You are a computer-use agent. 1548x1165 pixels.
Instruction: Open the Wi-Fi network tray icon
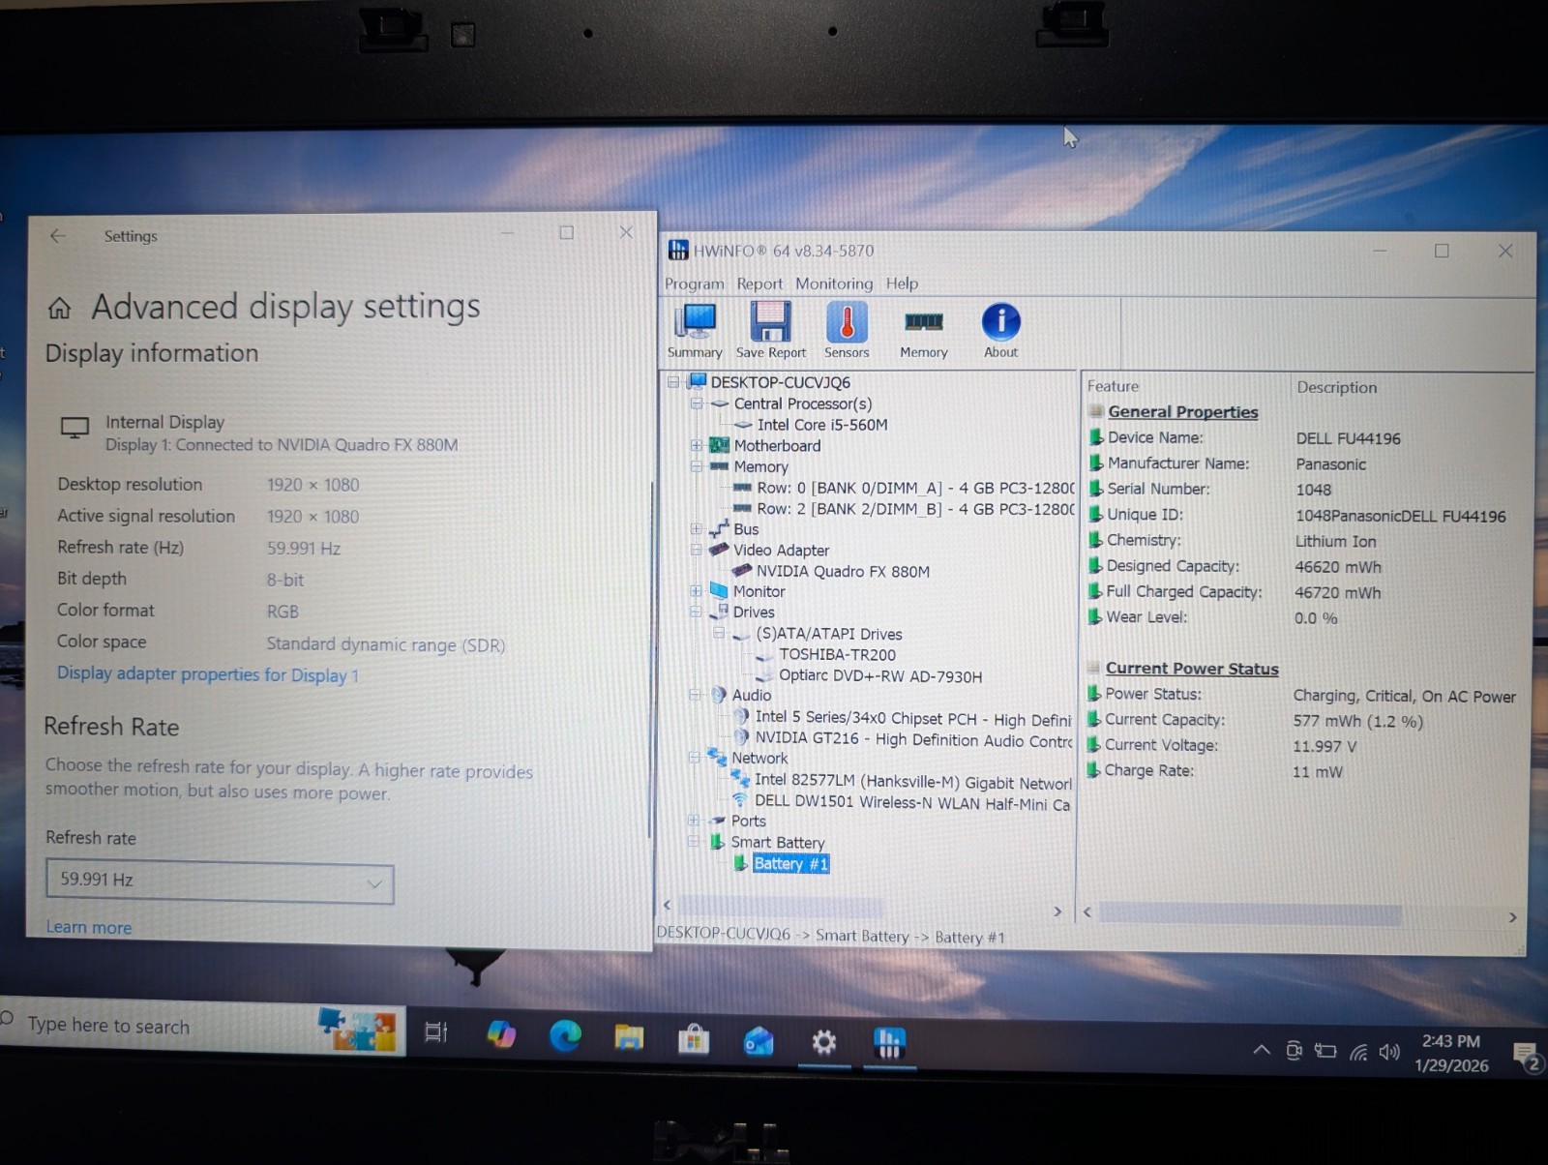point(1358,1052)
